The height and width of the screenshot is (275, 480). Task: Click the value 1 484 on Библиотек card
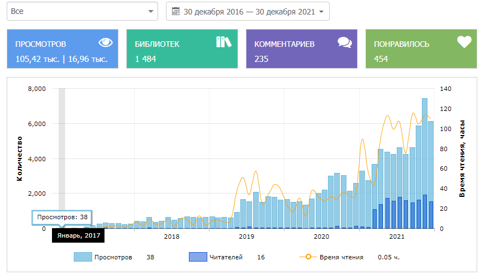tap(146, 59)
